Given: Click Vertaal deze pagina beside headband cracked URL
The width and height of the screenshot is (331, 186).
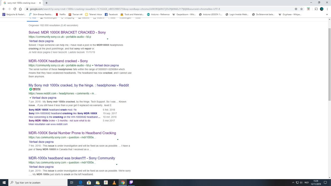Looking at the screenshot, I should click(106, 65).
